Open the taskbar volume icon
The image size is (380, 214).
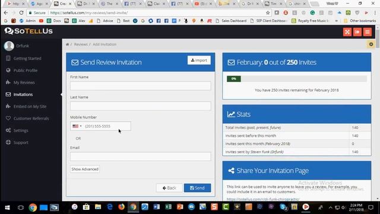tap(343, 207)
